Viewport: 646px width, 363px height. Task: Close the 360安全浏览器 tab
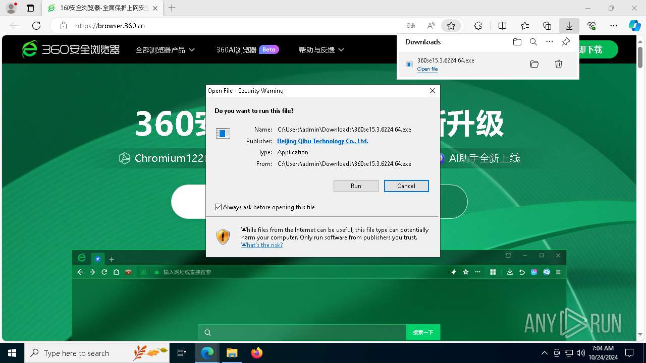click(x=156, y=8)
